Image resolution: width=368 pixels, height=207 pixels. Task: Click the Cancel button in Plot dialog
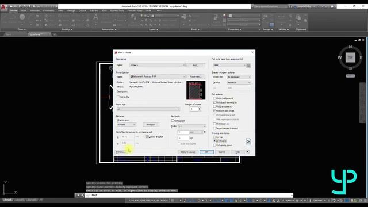point(222,152)
